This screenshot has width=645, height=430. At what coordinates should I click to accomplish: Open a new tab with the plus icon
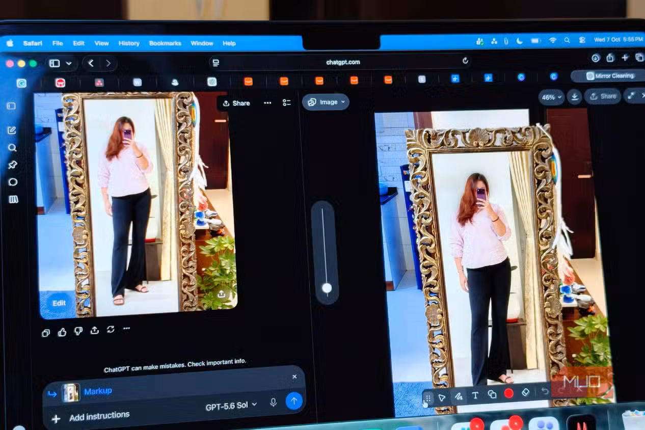tap(625, 58)
